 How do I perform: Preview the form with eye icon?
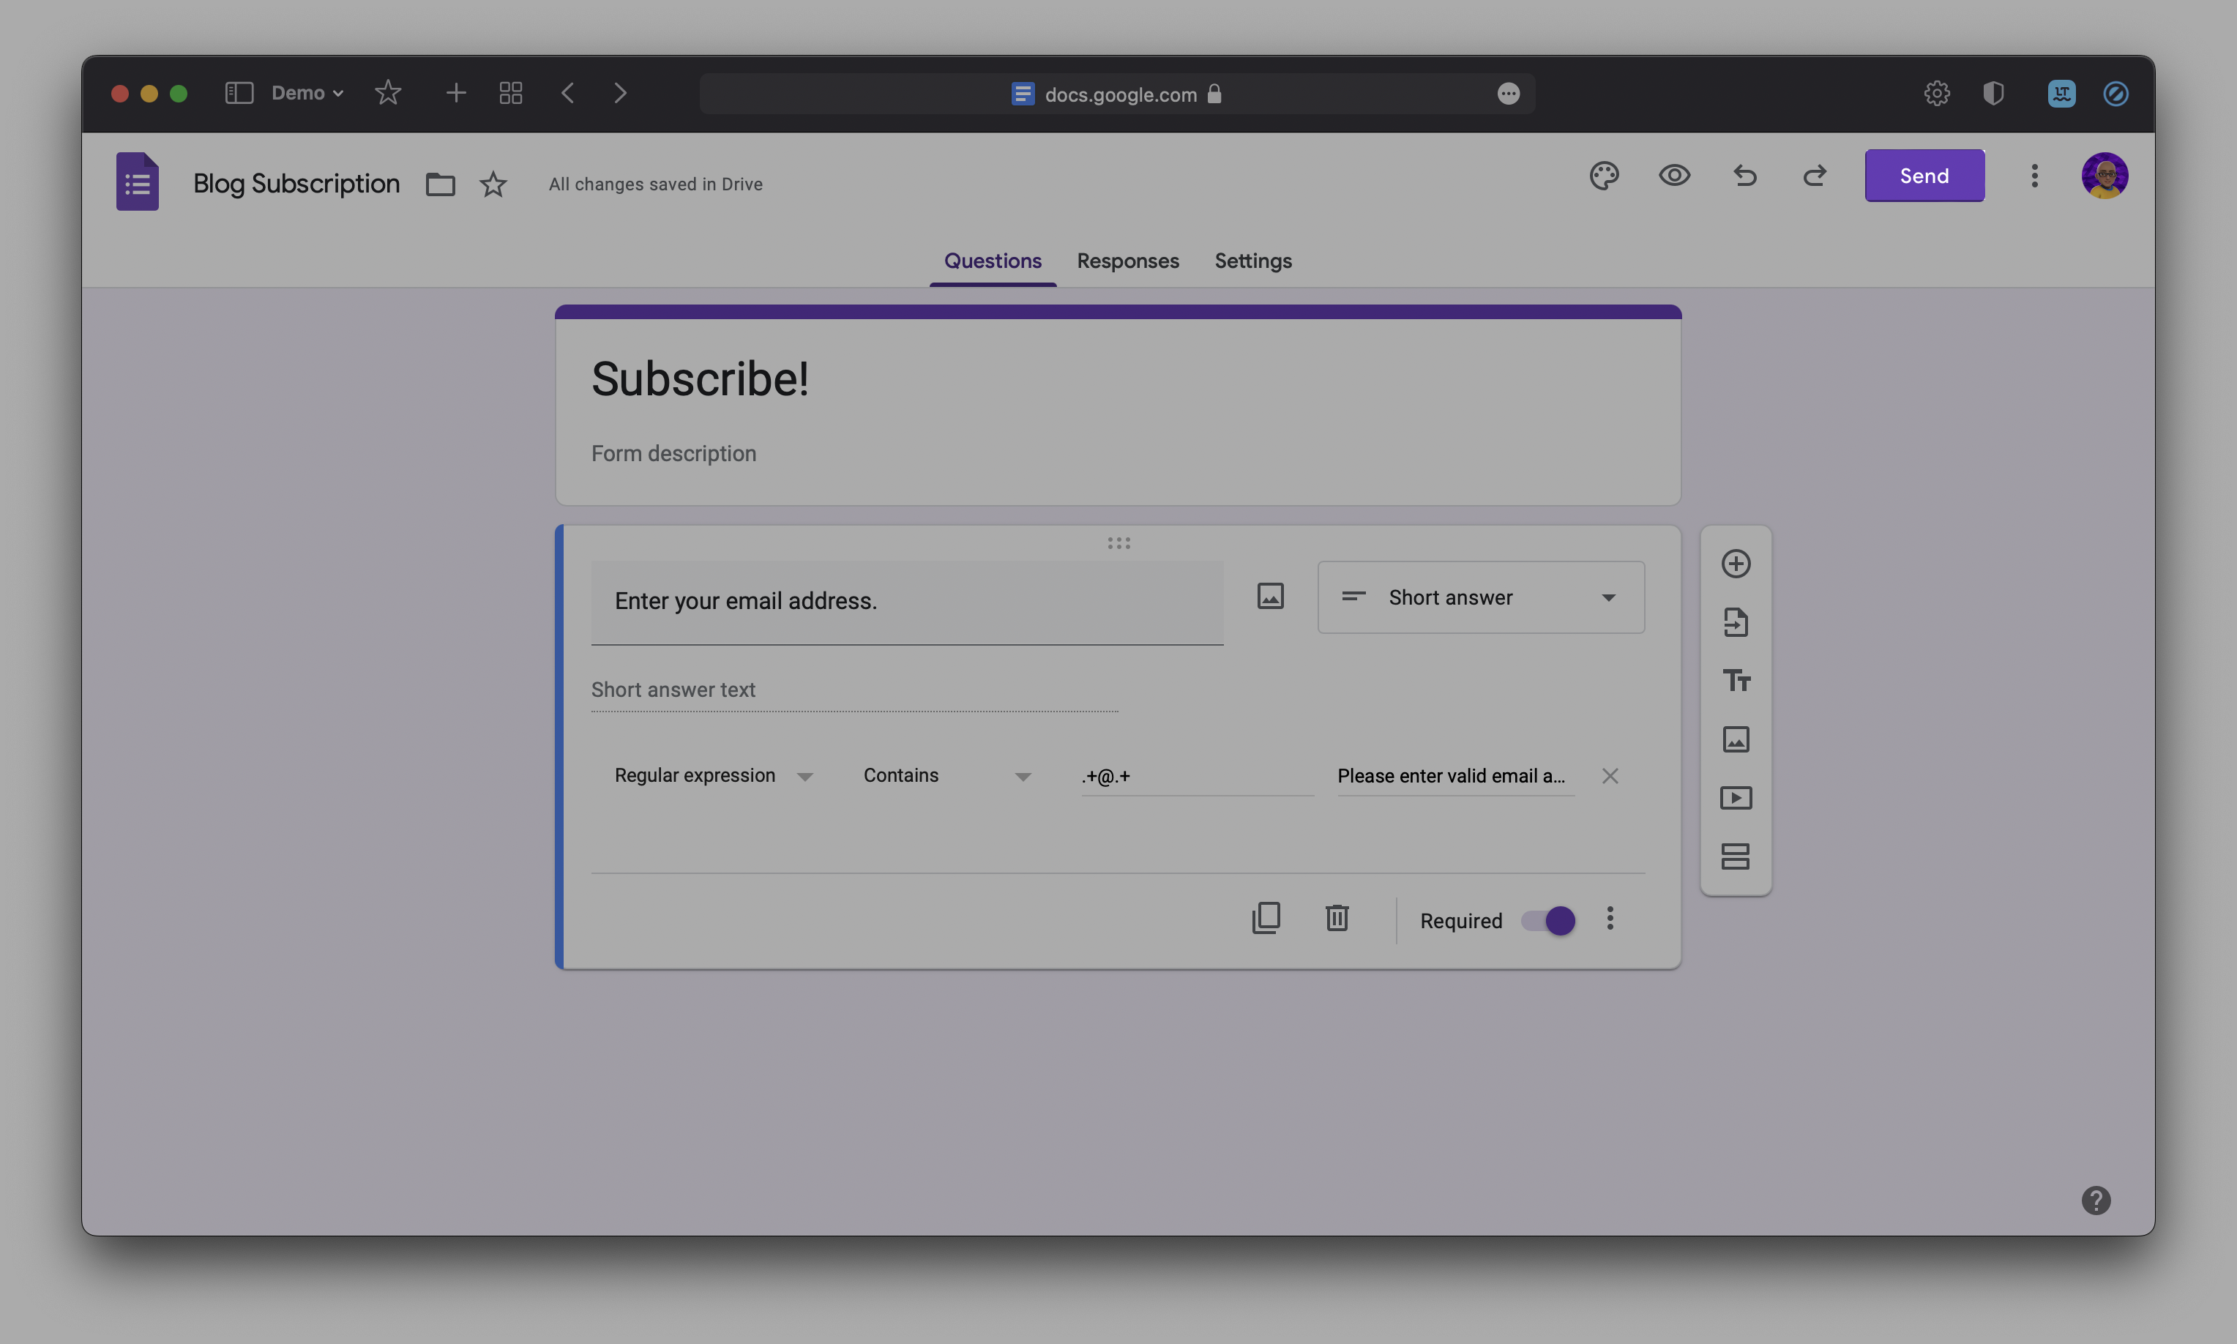(x=1673, y=176)
